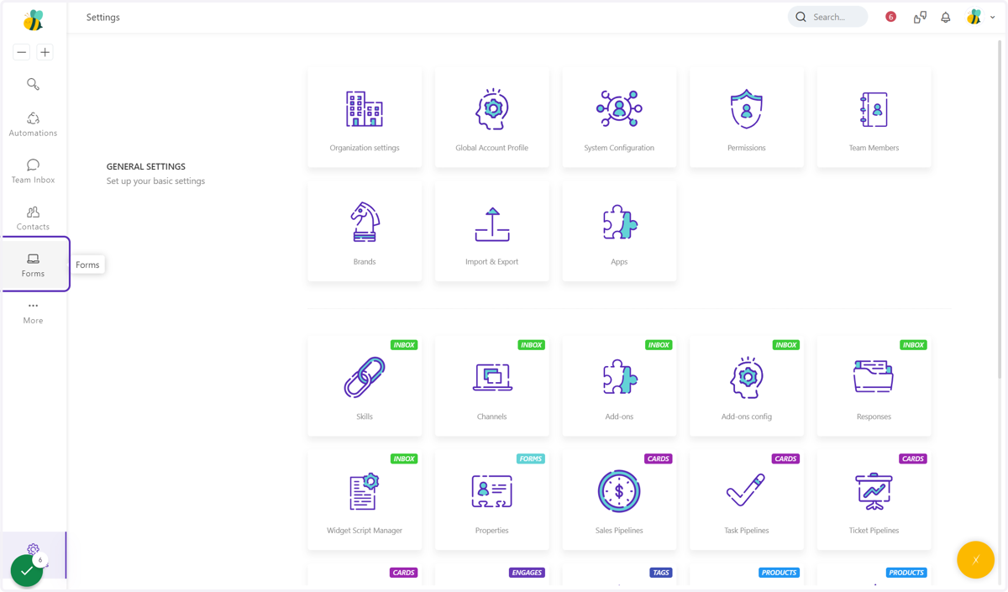Go to Automations in sidebar
Screen dimensions: 1008x592
[33, 124]
